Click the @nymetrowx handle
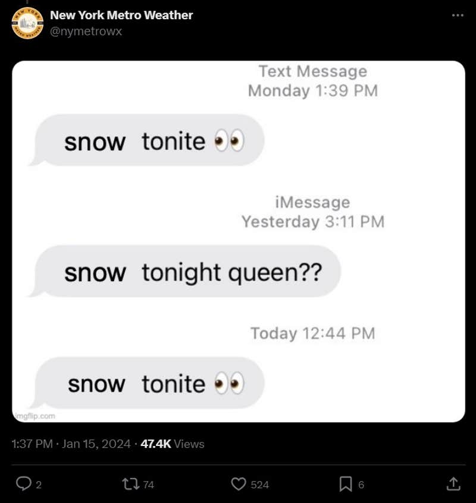Image resolution: width=476 pixels, height=503 pixels. [86, 32]
